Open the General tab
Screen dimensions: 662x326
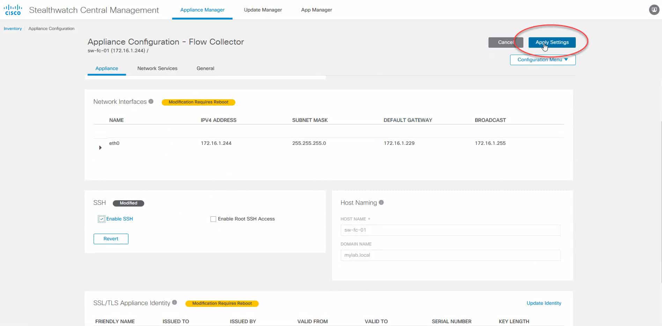click(205, 68)
